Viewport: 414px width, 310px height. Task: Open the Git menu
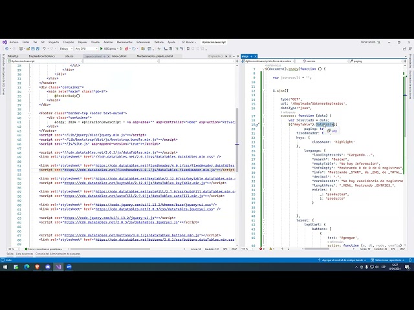click(43, 42)
